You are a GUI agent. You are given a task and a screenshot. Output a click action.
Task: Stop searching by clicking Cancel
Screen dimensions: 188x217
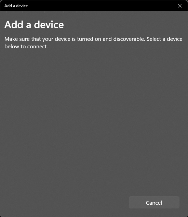pos(154,203)
